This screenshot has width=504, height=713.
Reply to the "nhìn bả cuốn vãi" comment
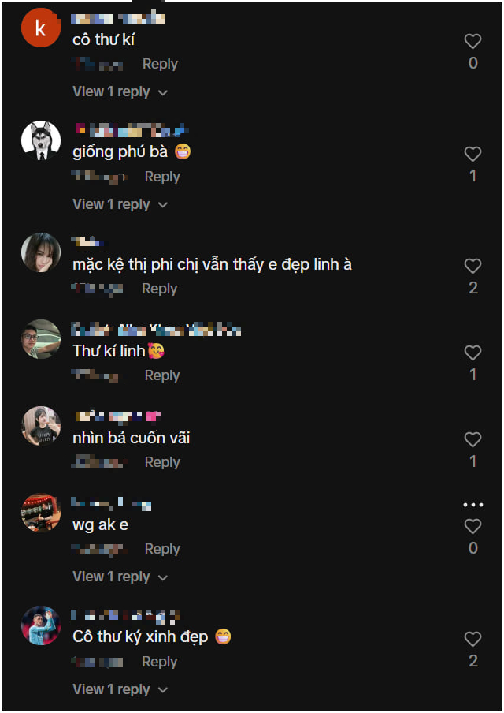click(x=162, y=462)
